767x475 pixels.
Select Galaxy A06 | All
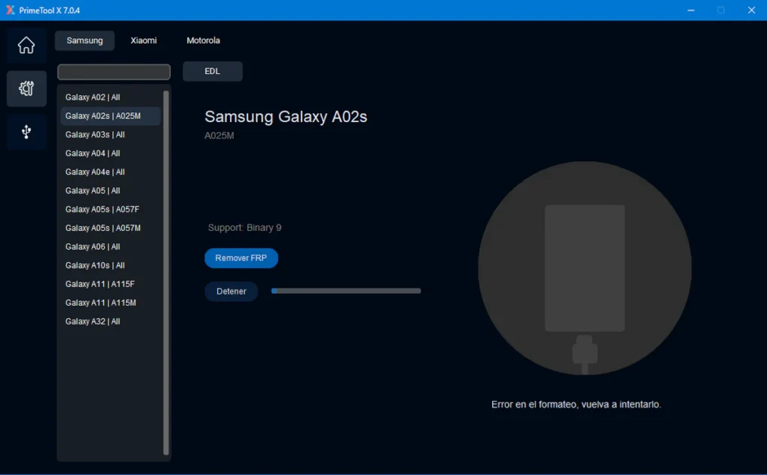[x=111, y=246]
